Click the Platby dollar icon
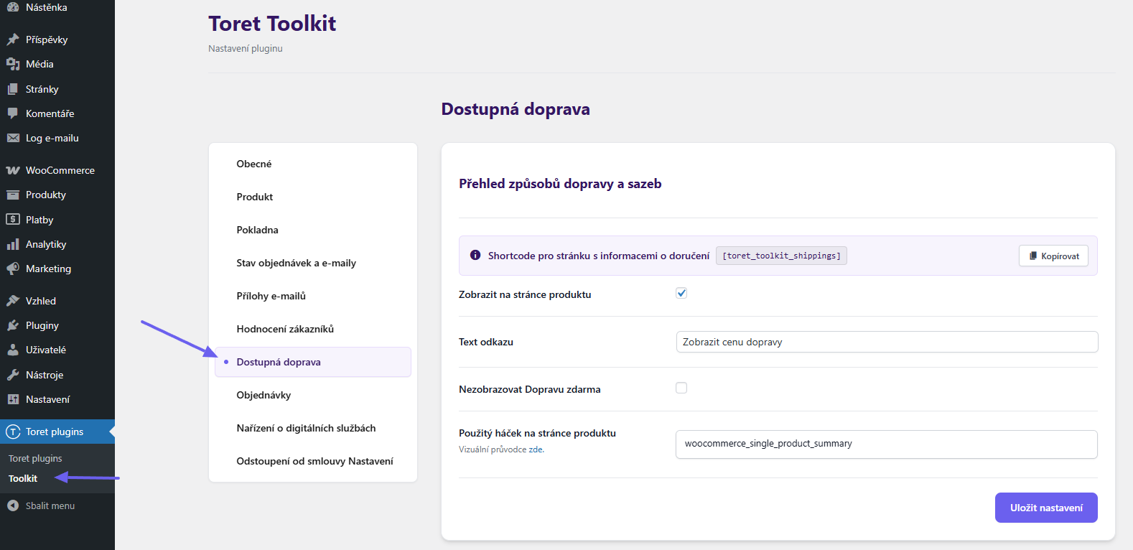The width and height of the screenshot is (1133, 550). click(13, 220)
